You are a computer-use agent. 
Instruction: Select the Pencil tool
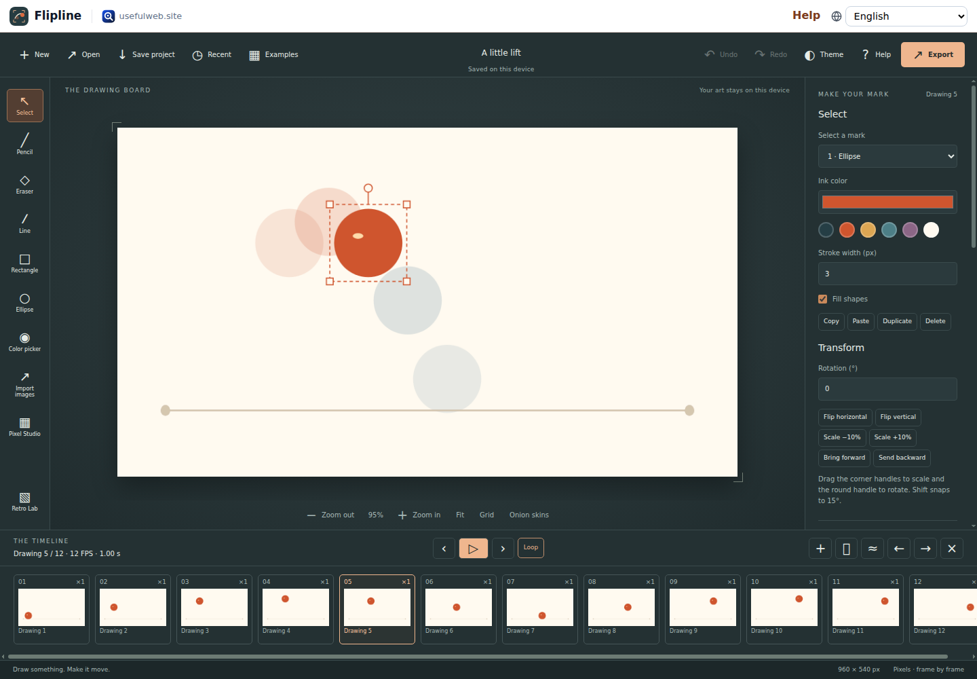pyautogui.click(x=25, y=145)
